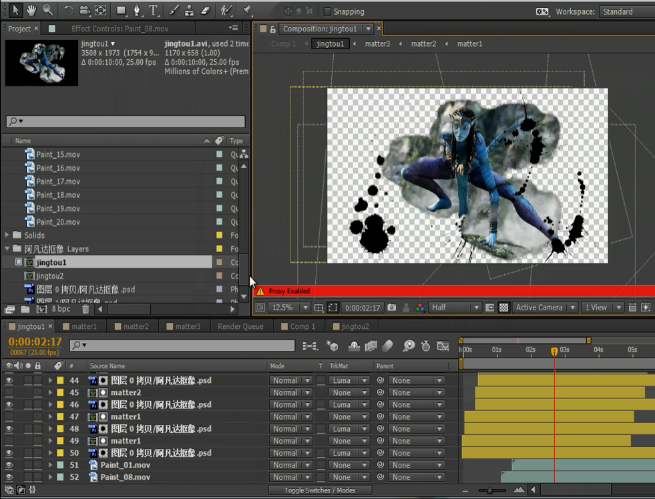The width and height of the screenshot is (655, 499).
Task: Switch to the jingtou2 timeline tab
Action: tap(351, 326)
